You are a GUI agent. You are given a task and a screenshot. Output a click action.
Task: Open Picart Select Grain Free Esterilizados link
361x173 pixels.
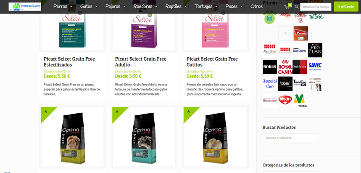click(69, 61)
